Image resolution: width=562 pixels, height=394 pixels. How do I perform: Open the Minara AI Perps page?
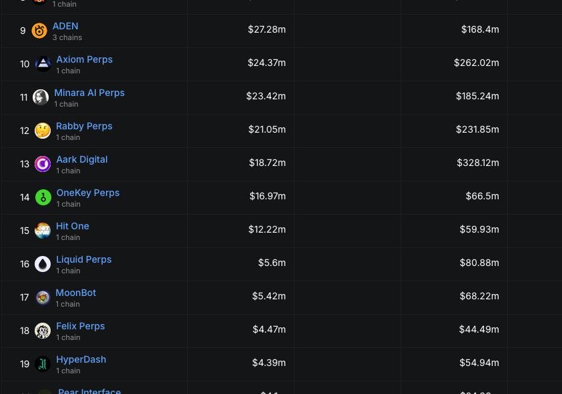(x=89, y=93)
